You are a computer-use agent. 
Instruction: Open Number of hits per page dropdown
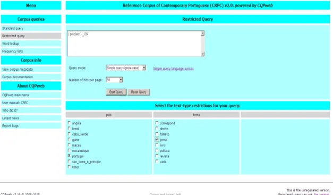pos(114,80)
